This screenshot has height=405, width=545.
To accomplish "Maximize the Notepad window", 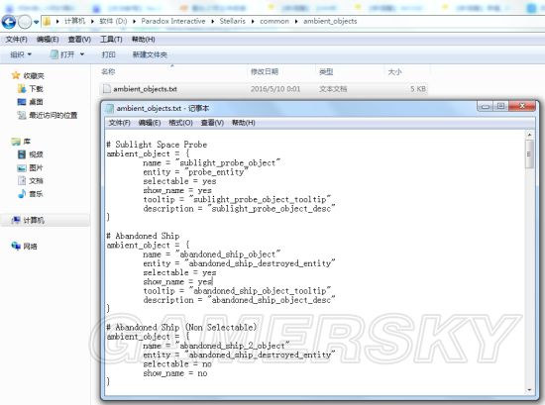I will pyautogui.click(x=500, y=106).
